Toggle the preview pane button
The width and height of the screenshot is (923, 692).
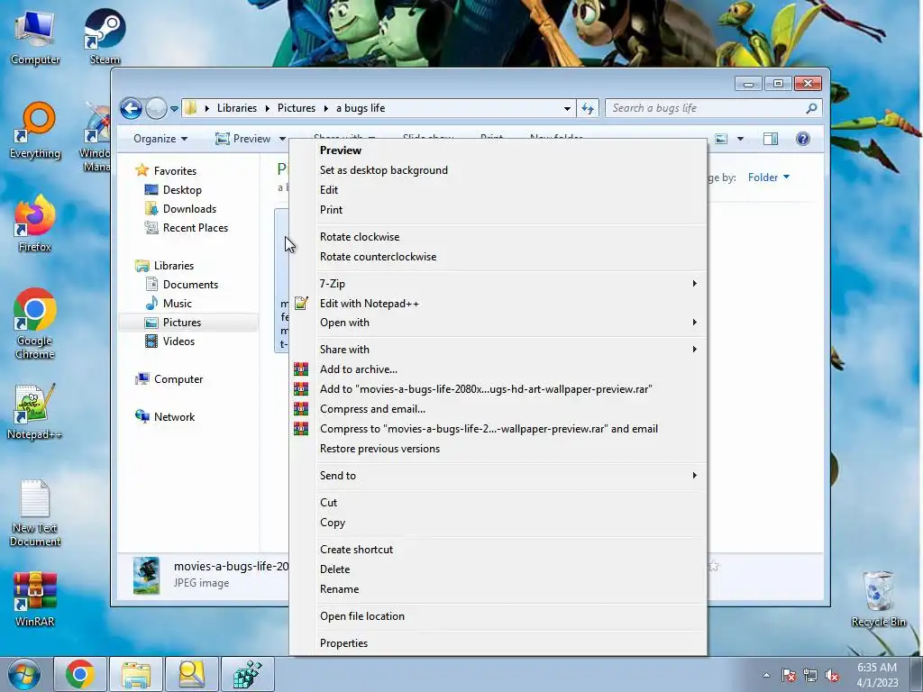[x=771, y=139]
